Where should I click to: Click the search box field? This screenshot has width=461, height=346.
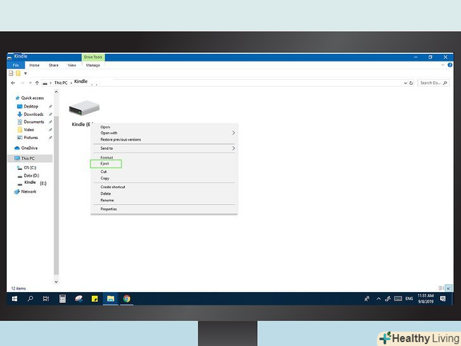[434, 83]
